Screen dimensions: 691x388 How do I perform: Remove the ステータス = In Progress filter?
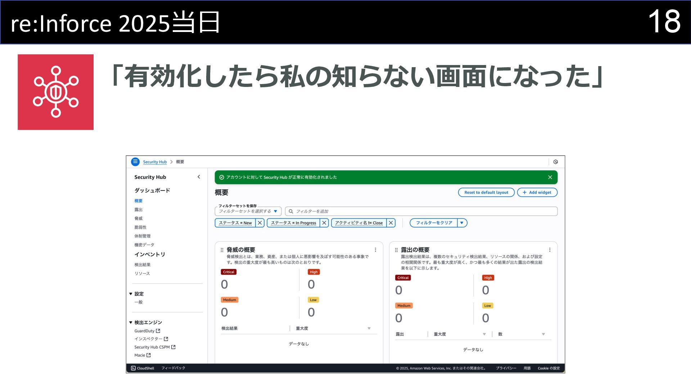tap(324, 223)
